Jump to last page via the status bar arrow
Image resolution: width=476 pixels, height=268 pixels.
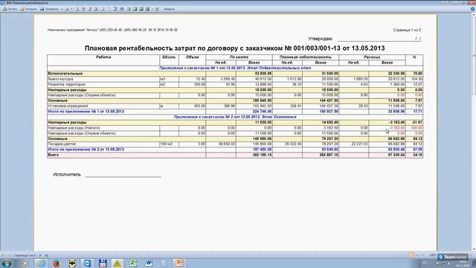click(46, 255)
